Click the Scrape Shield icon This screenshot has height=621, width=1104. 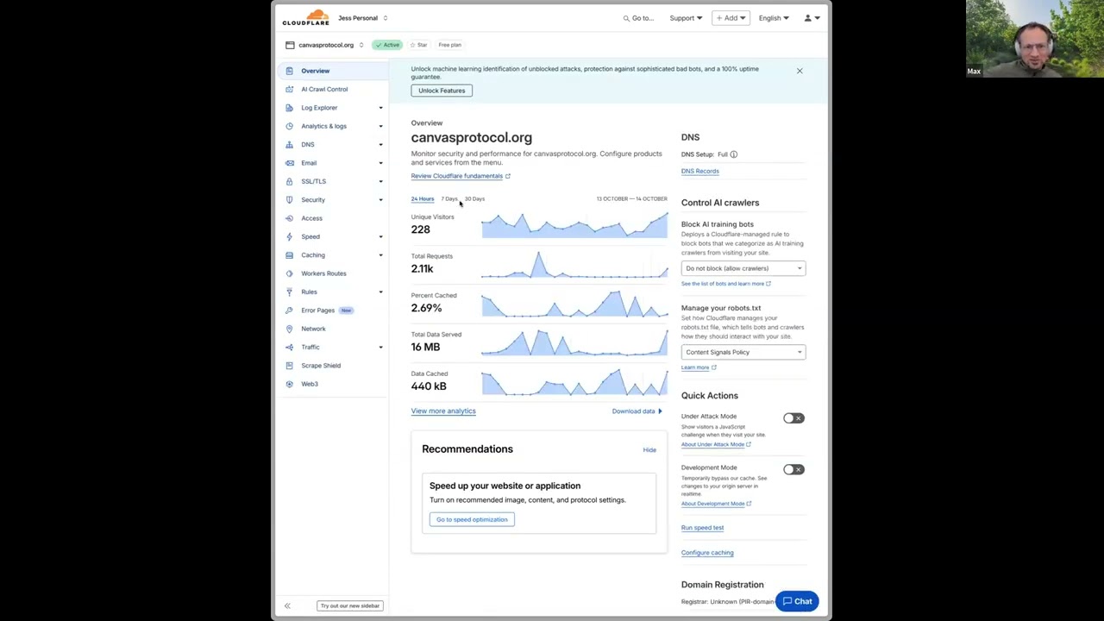pos(290,366)
